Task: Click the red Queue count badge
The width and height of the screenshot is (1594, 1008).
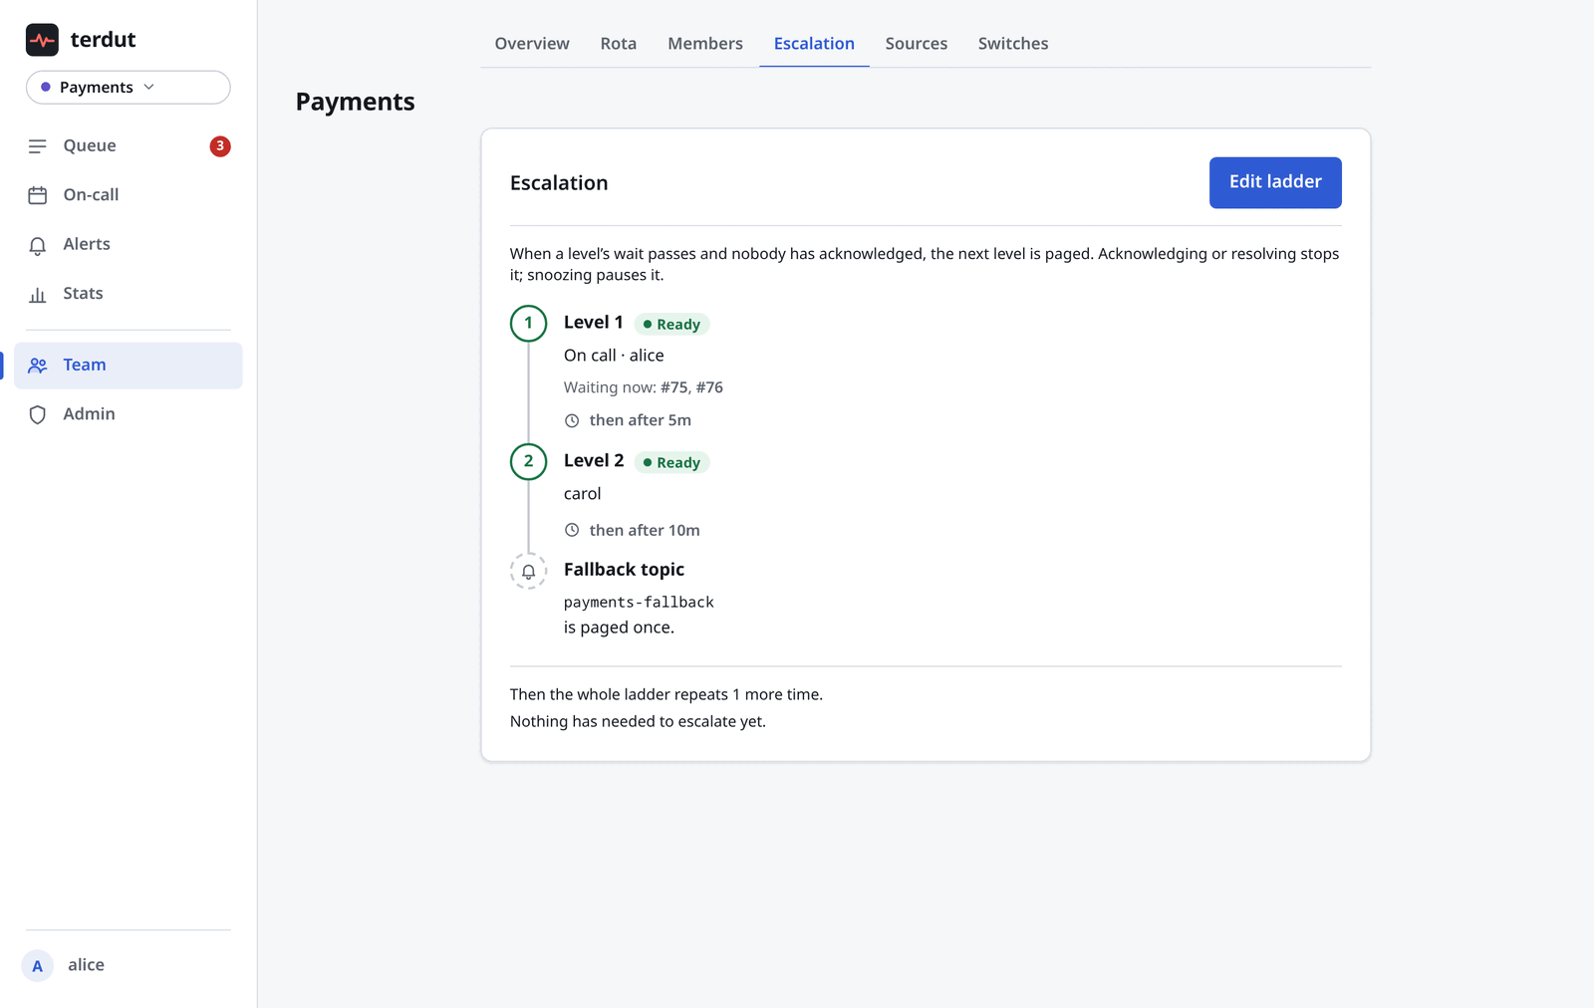Action: coord(220,146)
